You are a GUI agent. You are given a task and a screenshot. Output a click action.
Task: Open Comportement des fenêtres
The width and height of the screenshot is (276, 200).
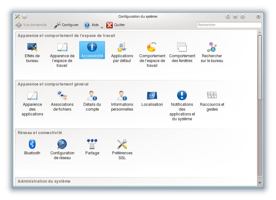(x=182, y=52)
